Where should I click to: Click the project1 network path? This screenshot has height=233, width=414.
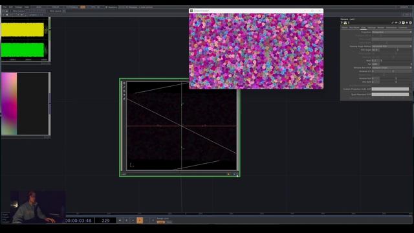[33, 15]
